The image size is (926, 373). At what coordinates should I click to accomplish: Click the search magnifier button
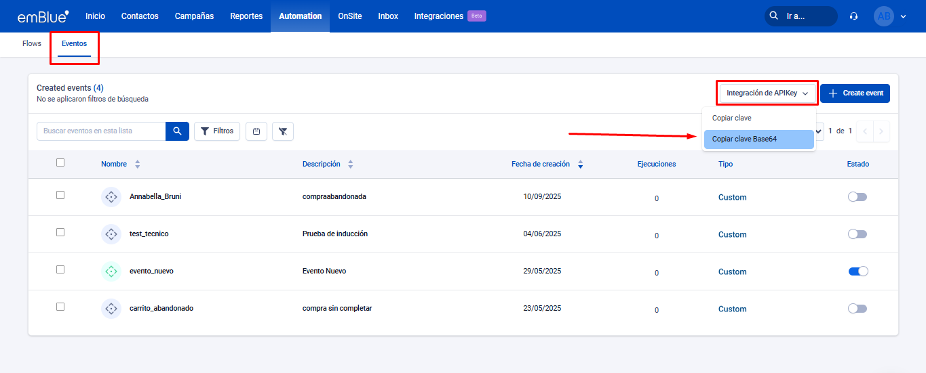pos(177,131)
